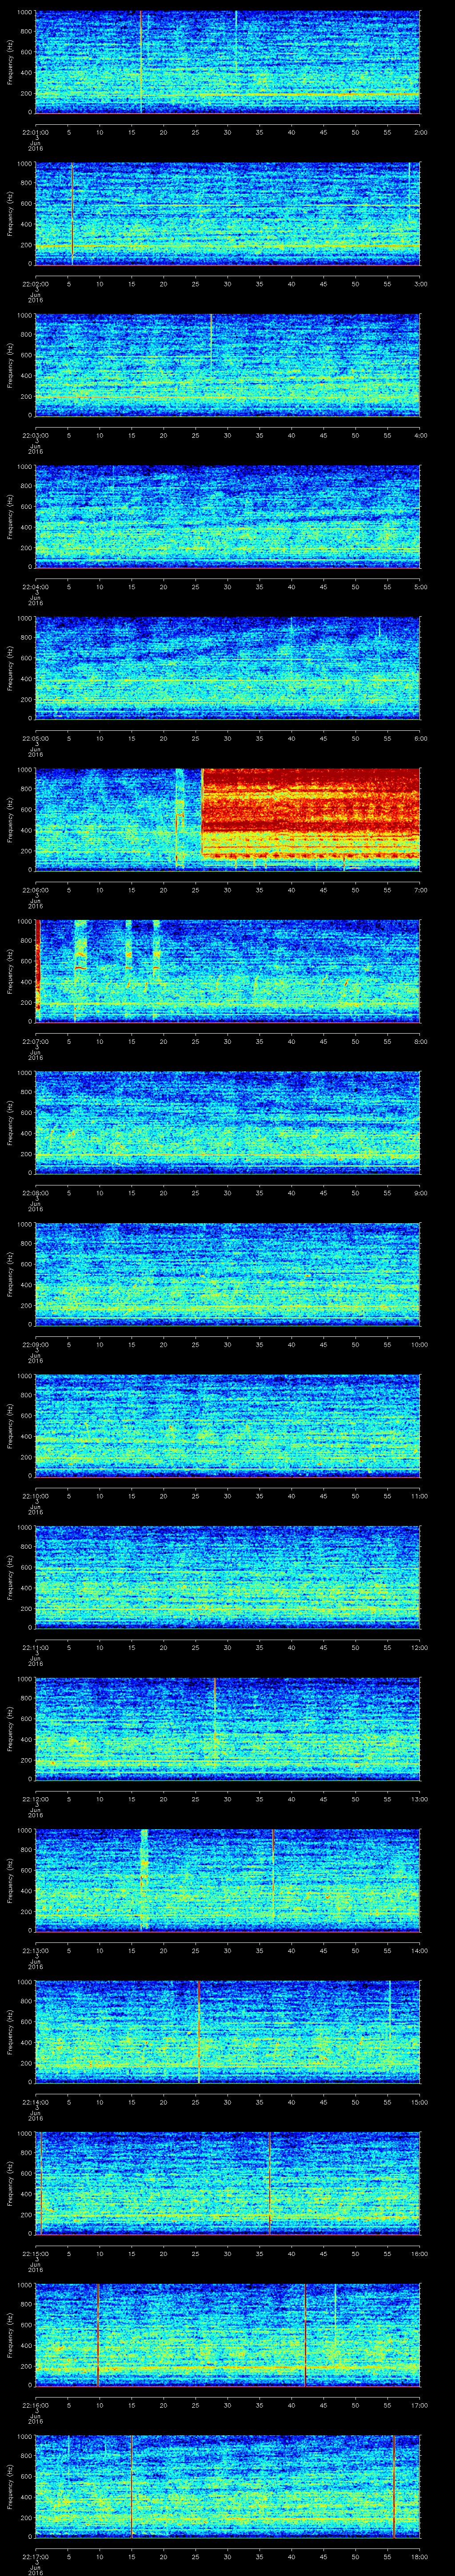Click the red line near 10 s in the 22:16:00 panel
The image size is (455, 2576).
click(x=98, y=2335)
